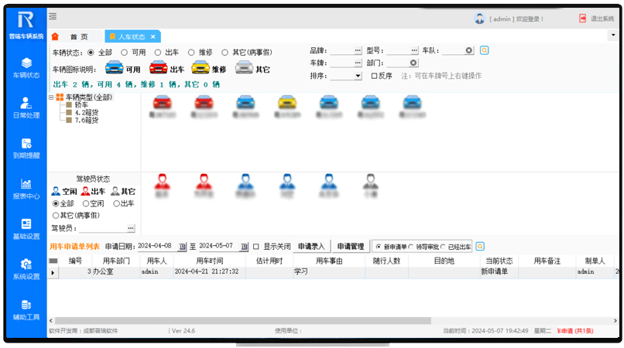
Task: Click the 办公室 cell in request row
Action: point(116,271)
